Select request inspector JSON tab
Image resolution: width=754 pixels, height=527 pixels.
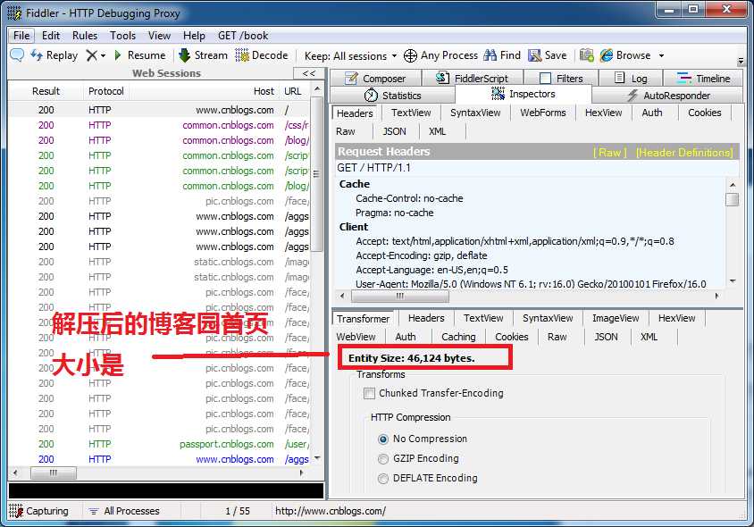pyautogui.click(x=394, y=131)
